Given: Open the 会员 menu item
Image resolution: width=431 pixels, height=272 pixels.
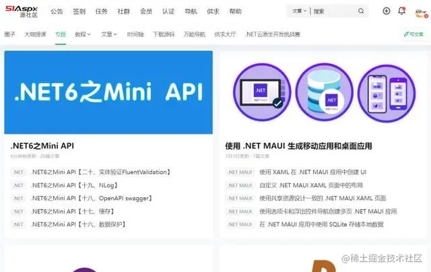Looking at the screenshot, I should [x=146, y=11].
